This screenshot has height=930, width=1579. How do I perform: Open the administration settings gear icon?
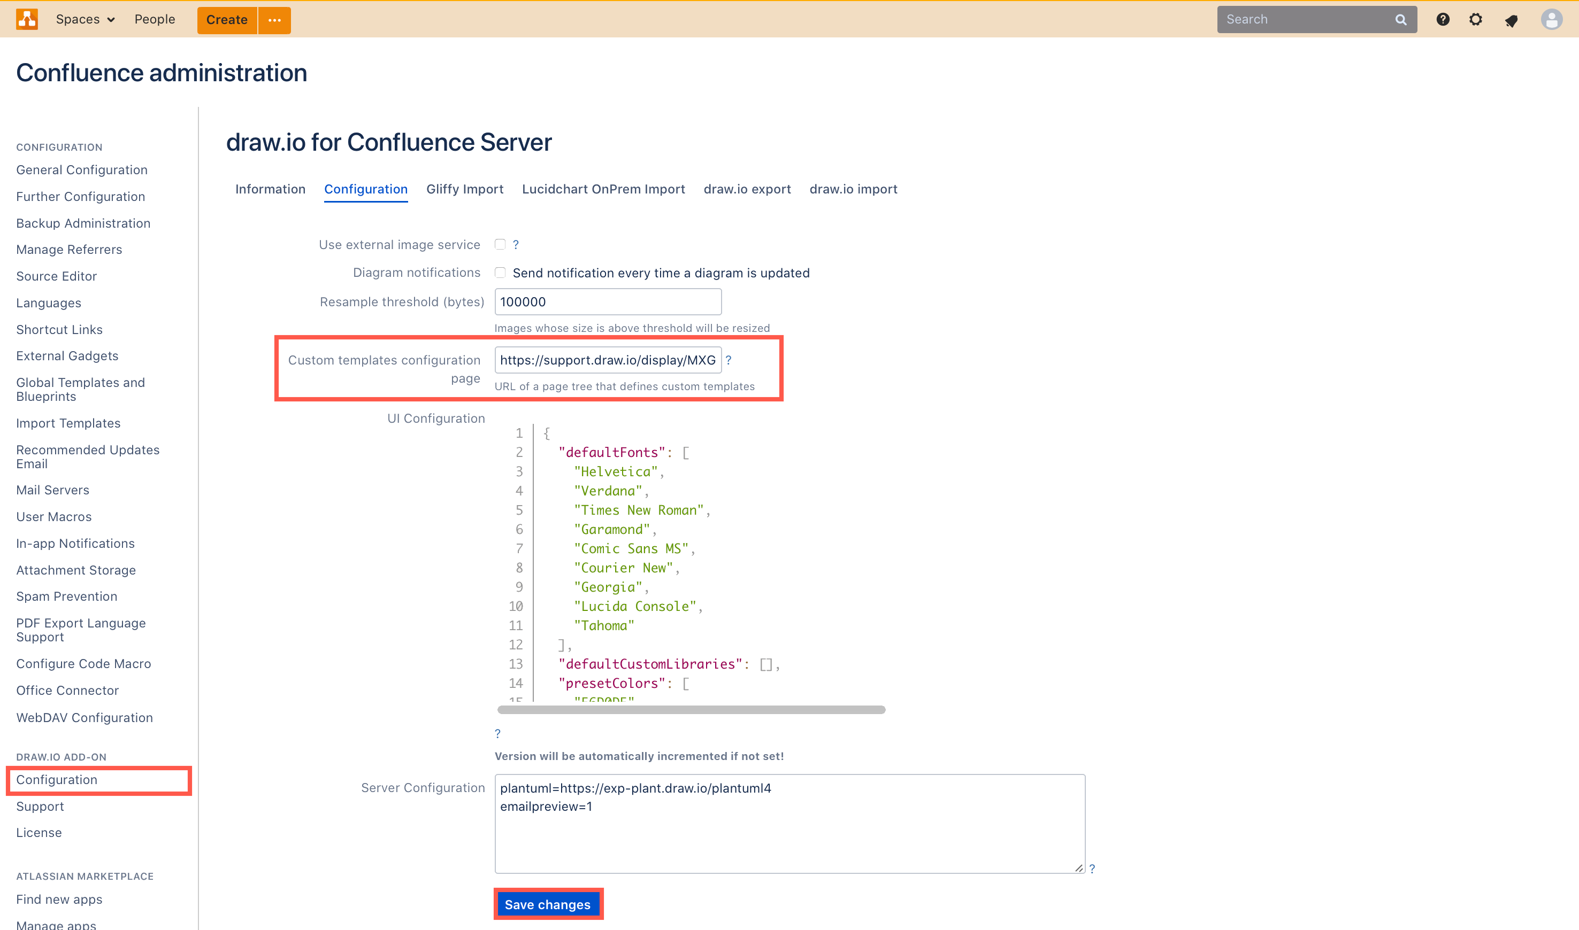1476,19
